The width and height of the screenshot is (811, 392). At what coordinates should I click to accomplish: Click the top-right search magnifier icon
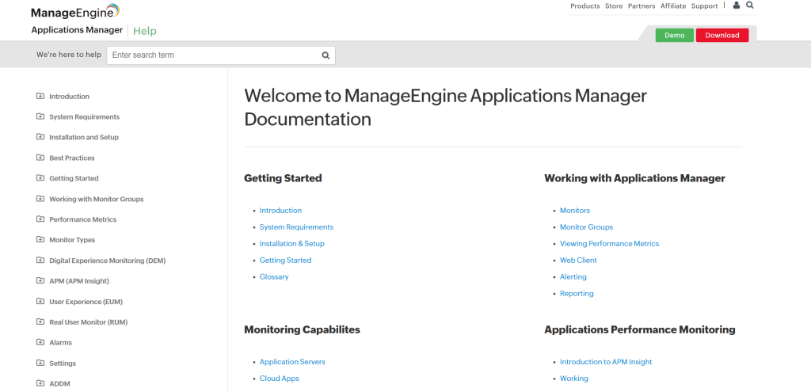coord(750,6)
